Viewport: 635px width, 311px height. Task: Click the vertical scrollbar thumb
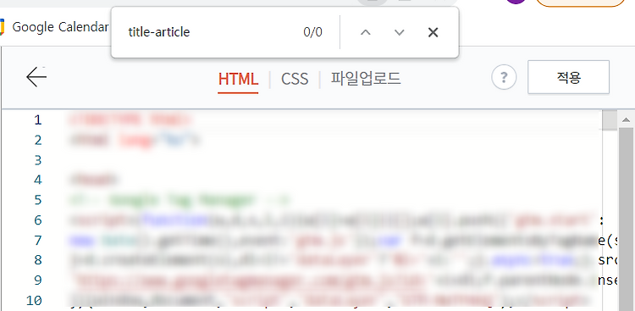tap(626, 219)
